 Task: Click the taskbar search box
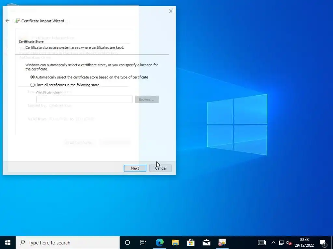pyautogui.click(x=68, y=243)
